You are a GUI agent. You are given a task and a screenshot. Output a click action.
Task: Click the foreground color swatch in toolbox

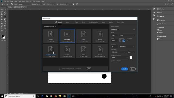tap(2, 36)
